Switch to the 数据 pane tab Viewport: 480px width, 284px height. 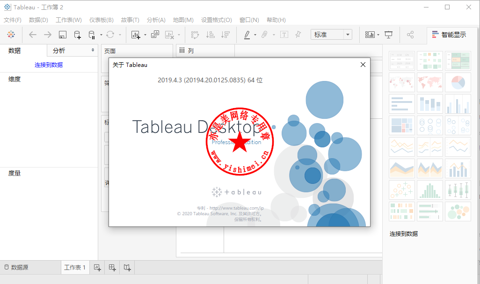pyautogui.click(x=15, y=51)
